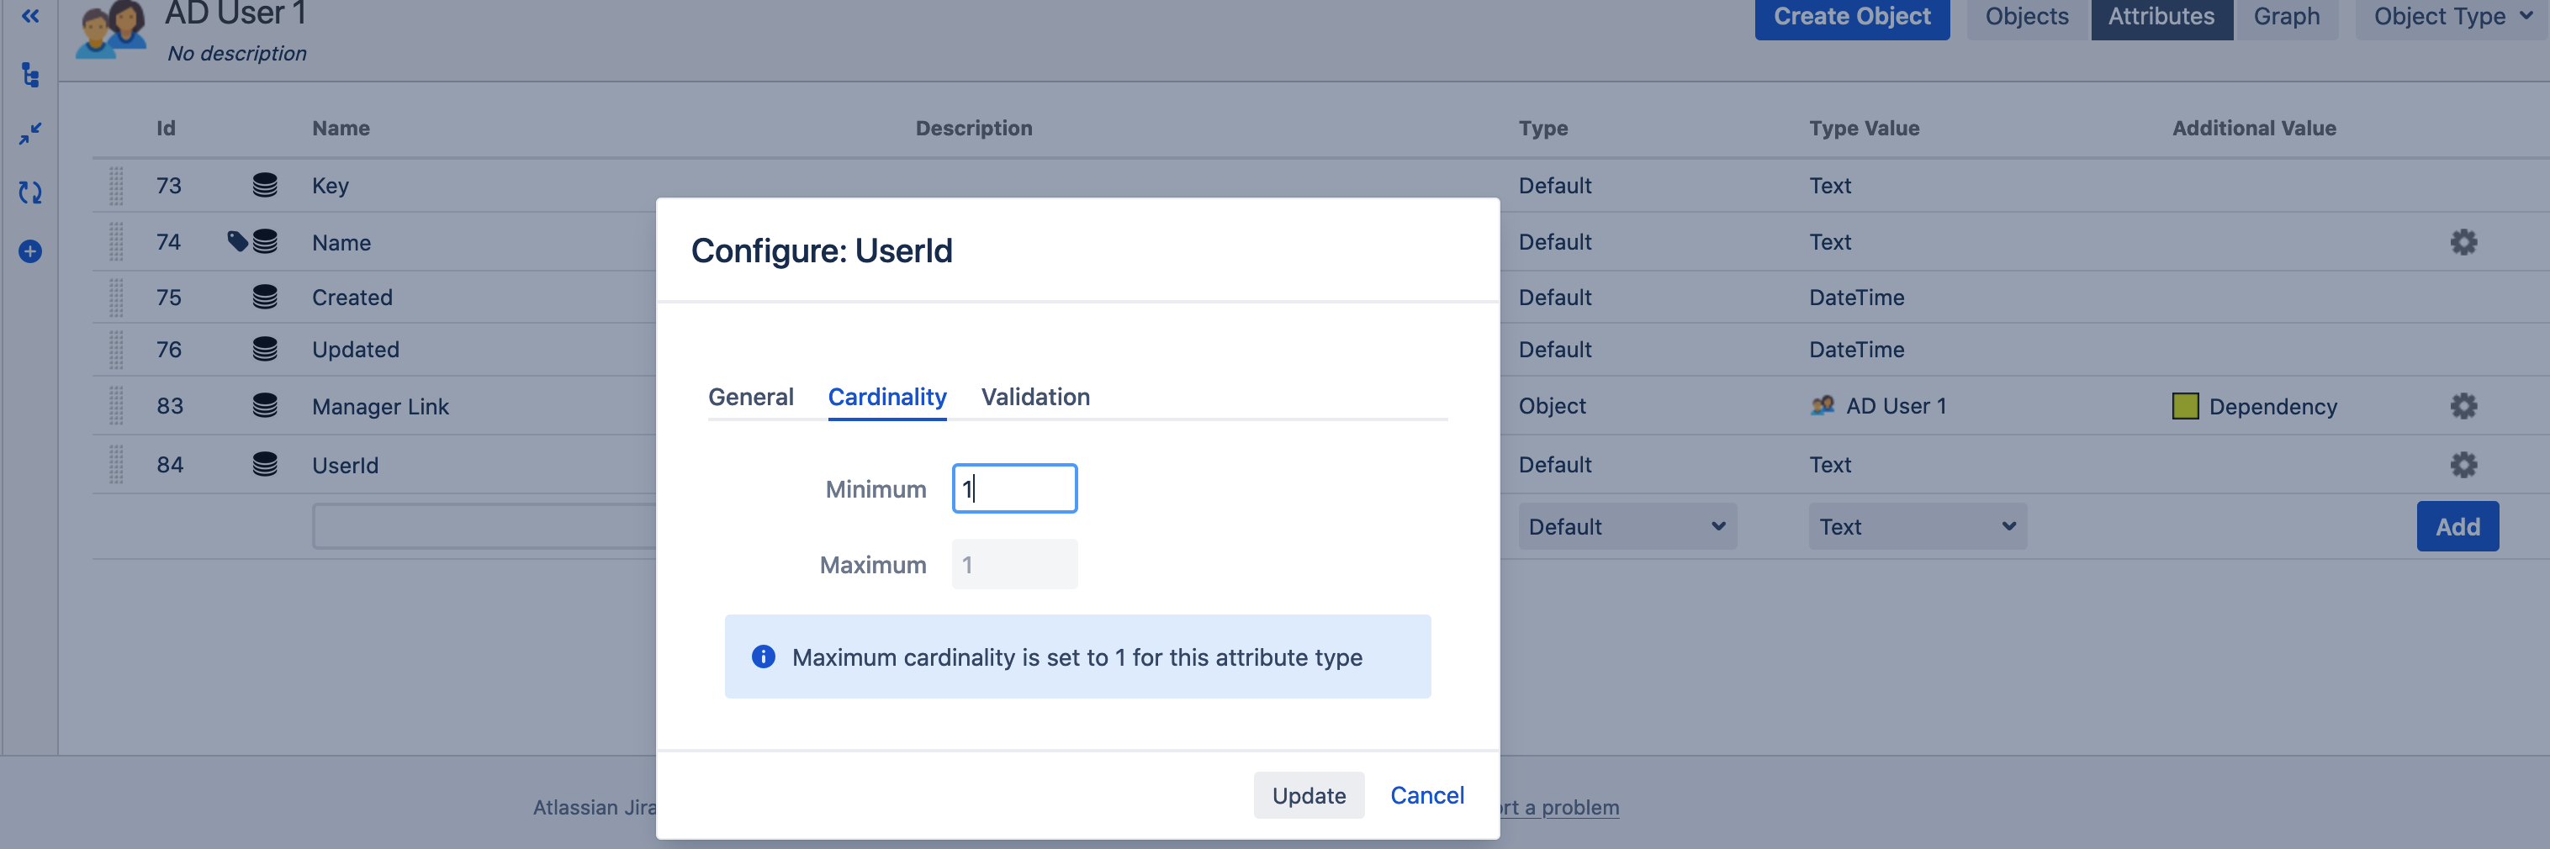Click the new attribute name input field

click(485, 526)
